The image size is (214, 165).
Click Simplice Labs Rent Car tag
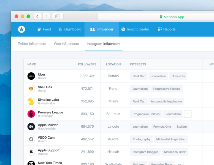coord(139,101)
